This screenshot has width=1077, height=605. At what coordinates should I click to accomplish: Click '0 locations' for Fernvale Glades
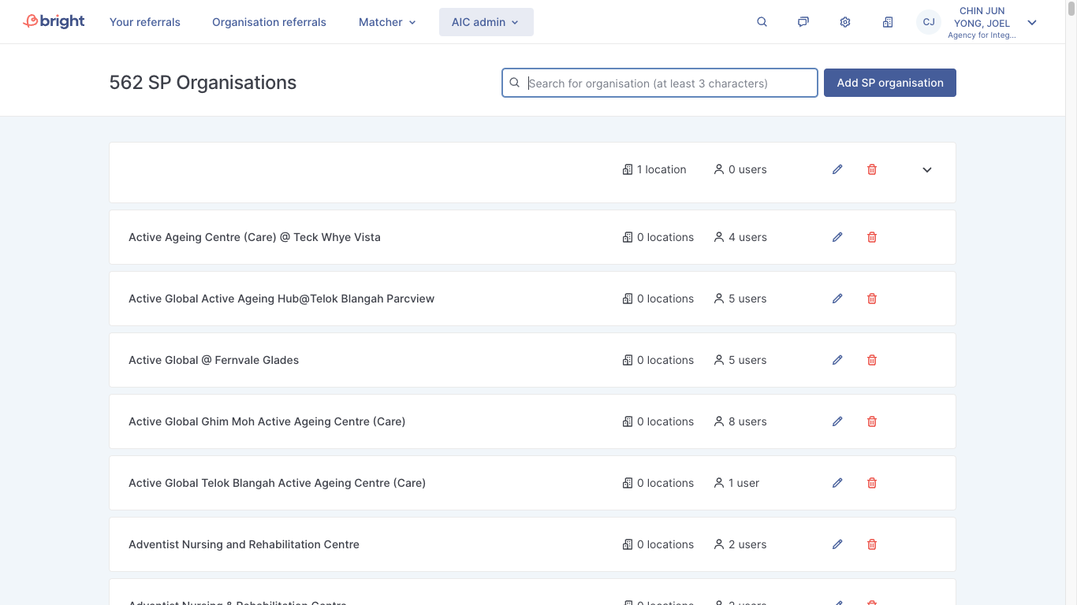[x=658, y=360]
